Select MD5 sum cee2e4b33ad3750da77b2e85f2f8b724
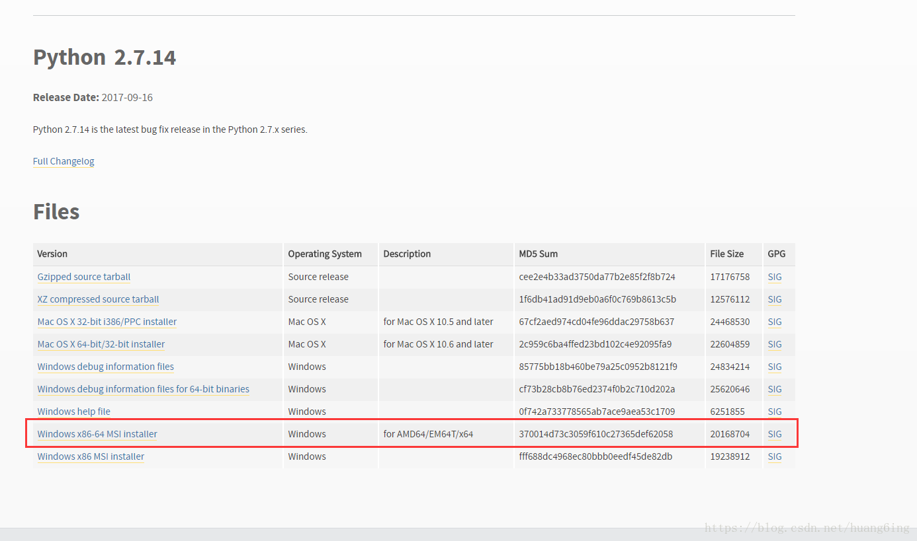917x541 pixels. (597, 277)
